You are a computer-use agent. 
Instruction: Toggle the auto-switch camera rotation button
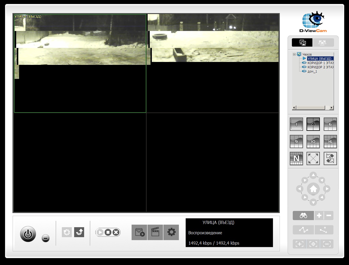(330, 159)
